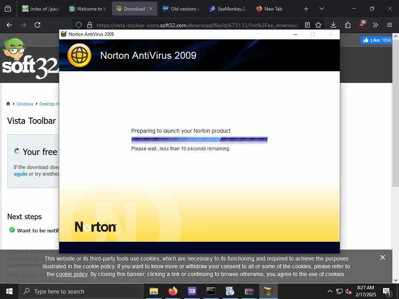Open the Windows breadcrumb link
399x299 pixels.
25,104
